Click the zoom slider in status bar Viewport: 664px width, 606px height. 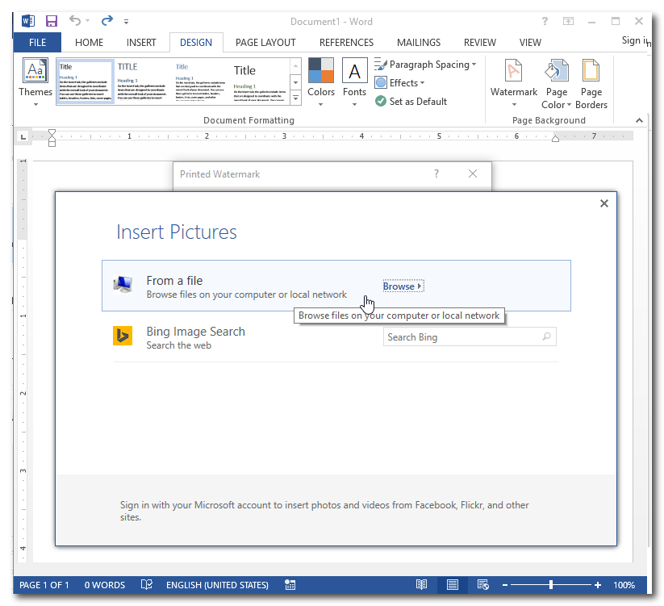[x=551, y=585]
